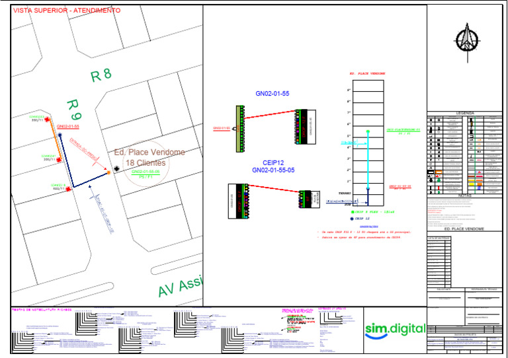Click the blue rotated cable annotation on the map
Viewport: 508px width, 358px height.
(101, 209)
